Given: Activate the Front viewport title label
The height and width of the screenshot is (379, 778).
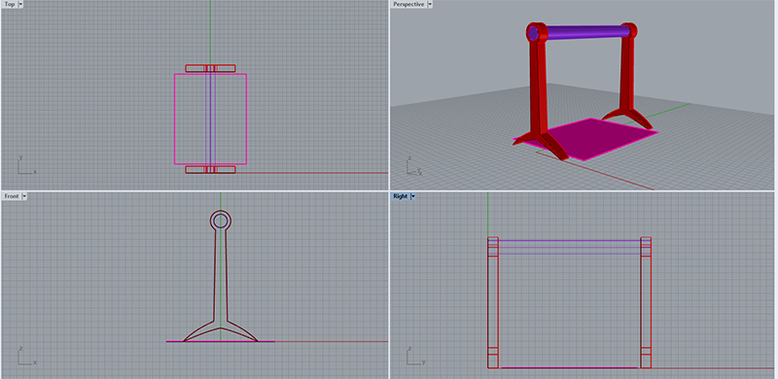Looking at the screenshot, I should (12, 196).
